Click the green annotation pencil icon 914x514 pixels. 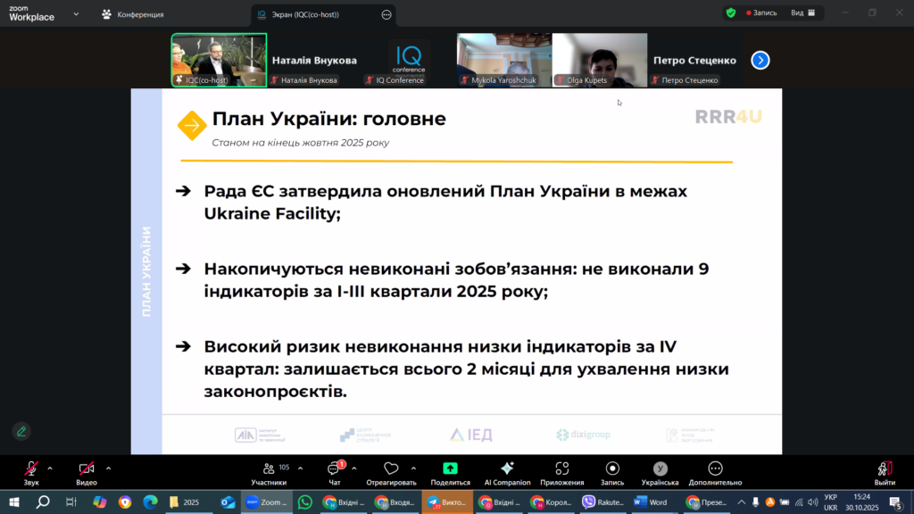pos(21,431)
